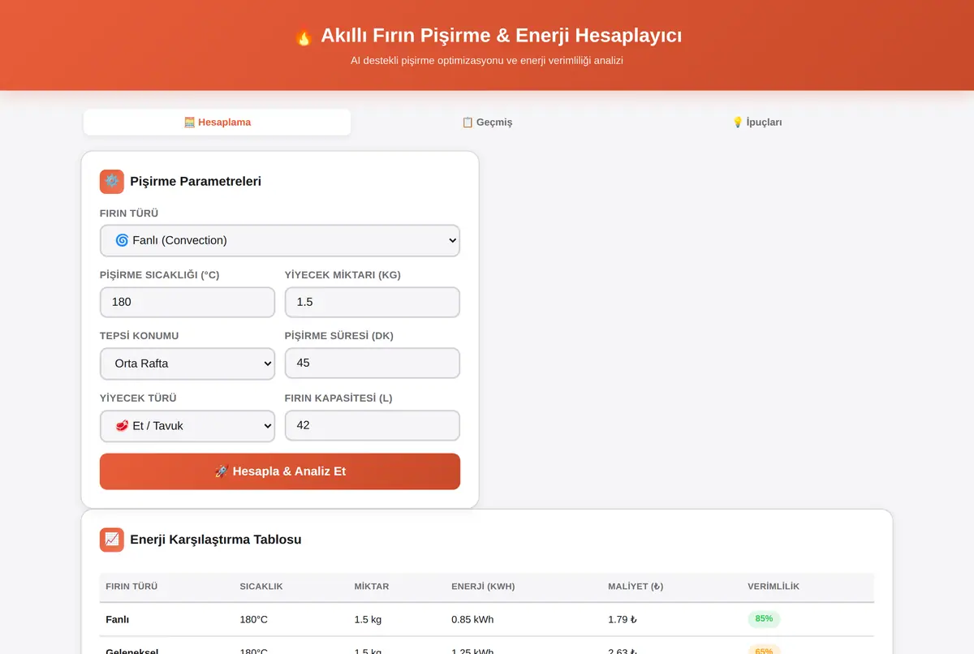Click the Maliyet (₺) column header
Image resolution: width=974 pixels, height=654 pixels.
[636, 587]
